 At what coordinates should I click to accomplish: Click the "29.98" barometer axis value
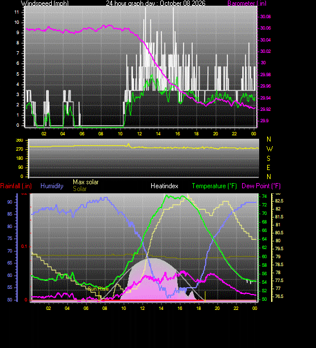pyautogui.click(x=265, y=74)
